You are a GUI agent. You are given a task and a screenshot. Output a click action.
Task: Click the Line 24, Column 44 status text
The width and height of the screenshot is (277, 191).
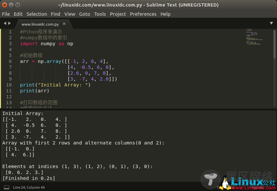click(x=29, y=187)
